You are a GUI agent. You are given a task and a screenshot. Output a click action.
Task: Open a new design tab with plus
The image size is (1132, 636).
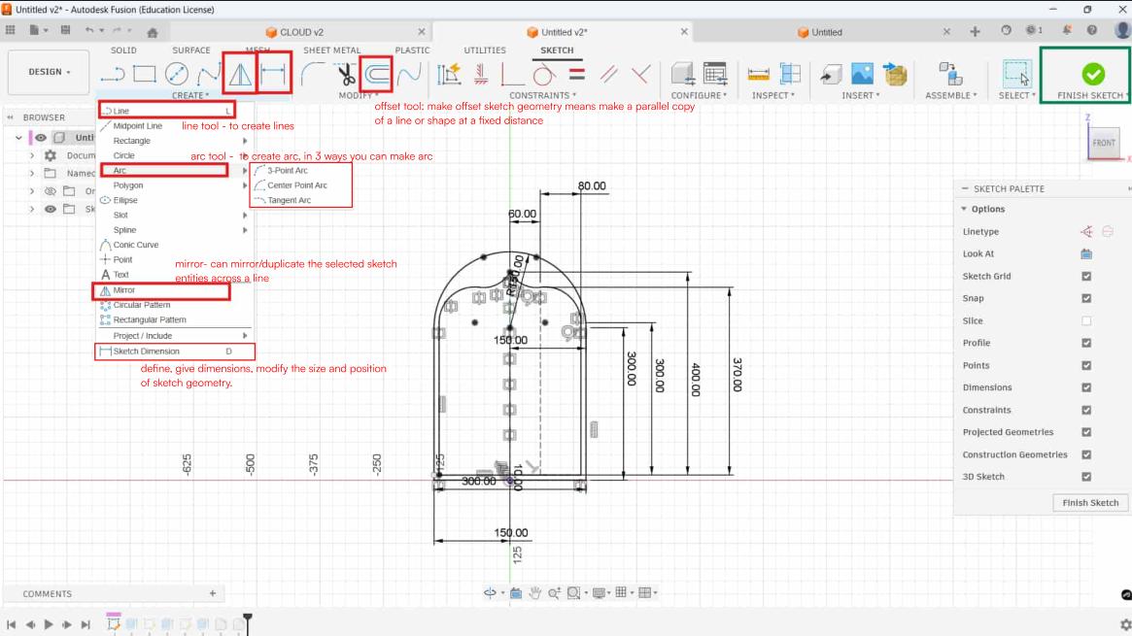pos(975,31)
